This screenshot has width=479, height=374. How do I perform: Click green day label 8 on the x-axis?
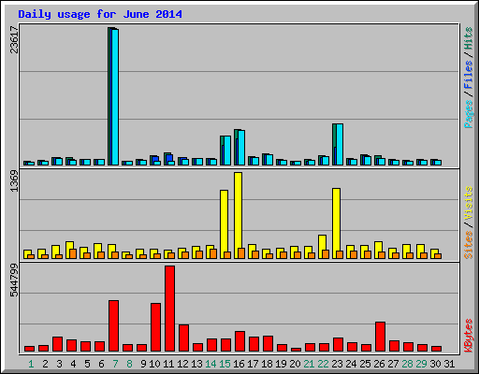pyautogui.click(x=129, y=364)
